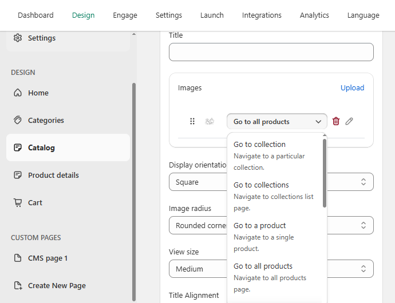
Task: Click the dropdown list scrollbar thumb
Action: [325, 173]
